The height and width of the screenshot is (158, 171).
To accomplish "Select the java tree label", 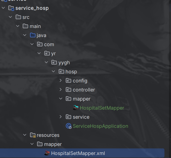I will click(42, 36).
